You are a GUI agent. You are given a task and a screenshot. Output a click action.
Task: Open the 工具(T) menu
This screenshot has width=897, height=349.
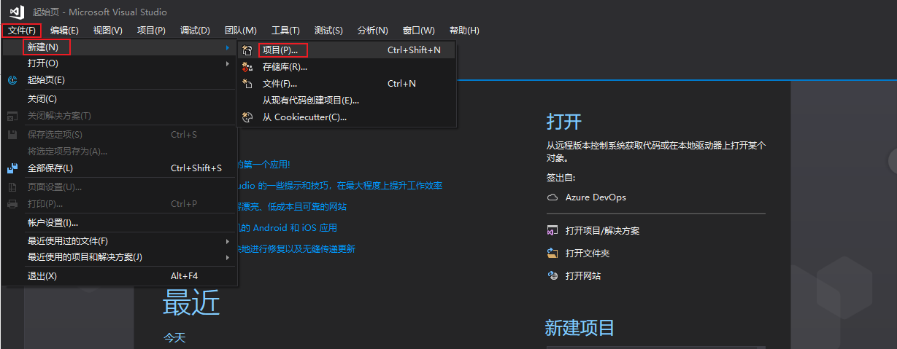click(285, 31)
